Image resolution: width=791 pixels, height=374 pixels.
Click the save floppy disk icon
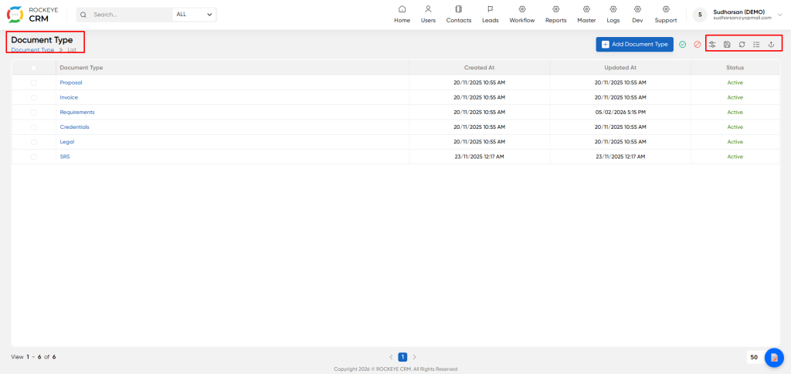tap(727, 44)
